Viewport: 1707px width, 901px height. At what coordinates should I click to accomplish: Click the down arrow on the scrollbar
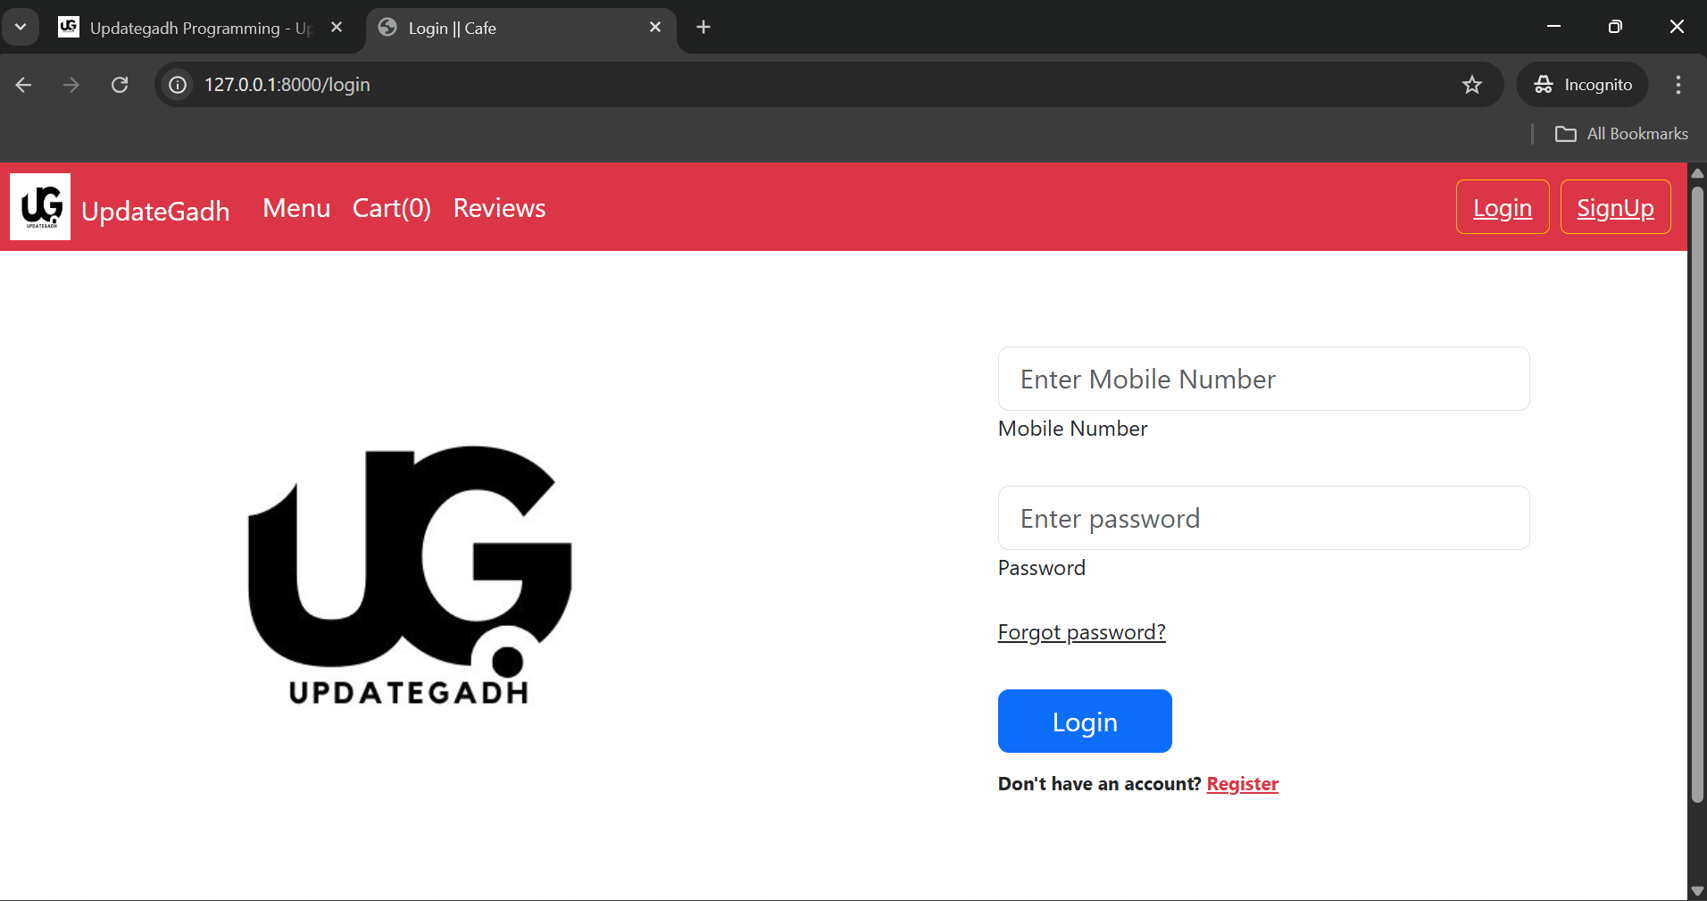(1696, 889)
